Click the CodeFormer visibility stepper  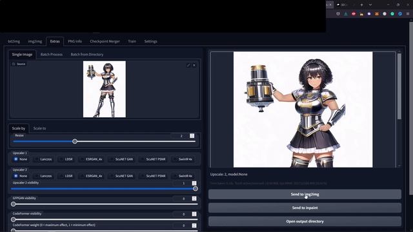(194, 214)
